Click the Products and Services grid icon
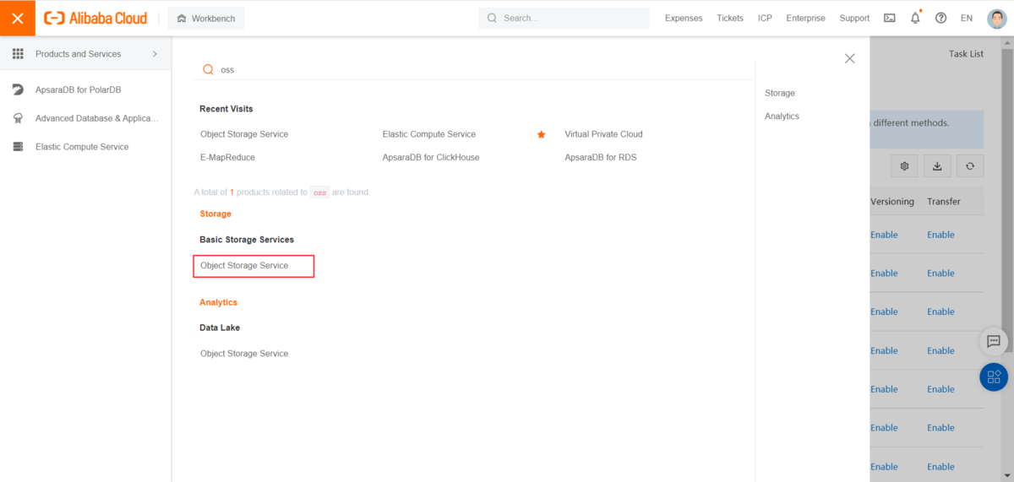Screen dimensions: 1014x482 point(18,54)
